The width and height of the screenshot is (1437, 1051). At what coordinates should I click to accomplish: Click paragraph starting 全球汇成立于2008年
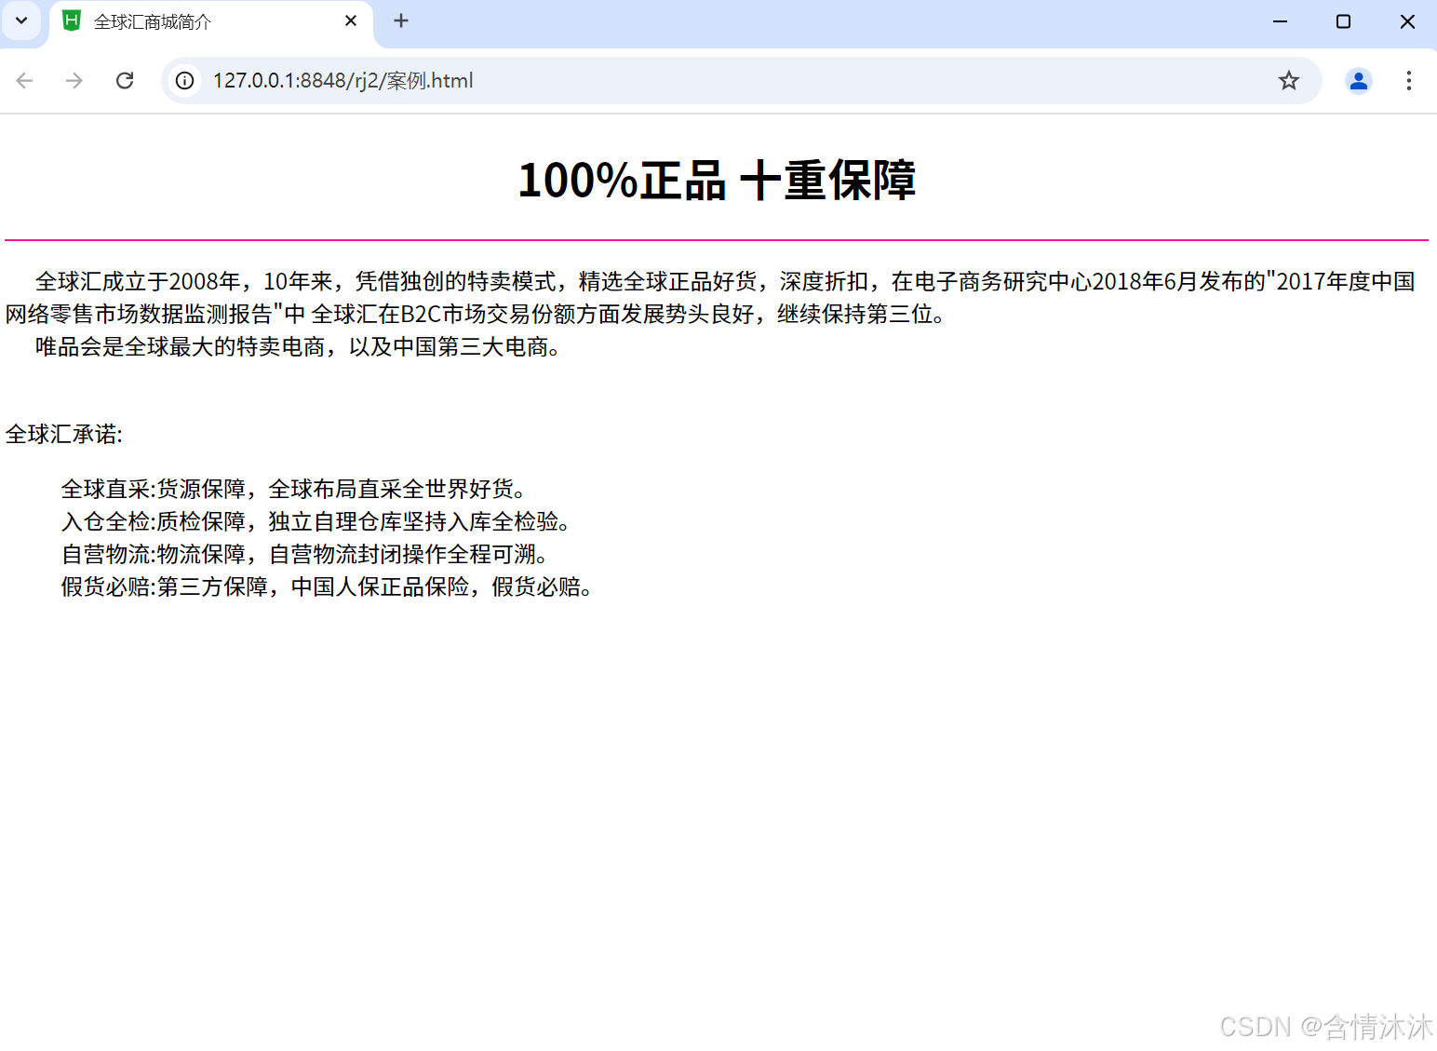[711, 298]
